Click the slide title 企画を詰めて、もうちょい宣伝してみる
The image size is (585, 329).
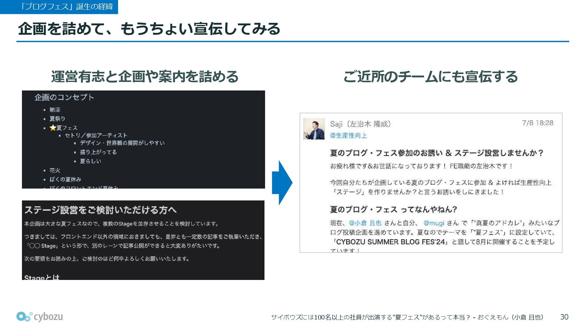[x=149, y=29]
